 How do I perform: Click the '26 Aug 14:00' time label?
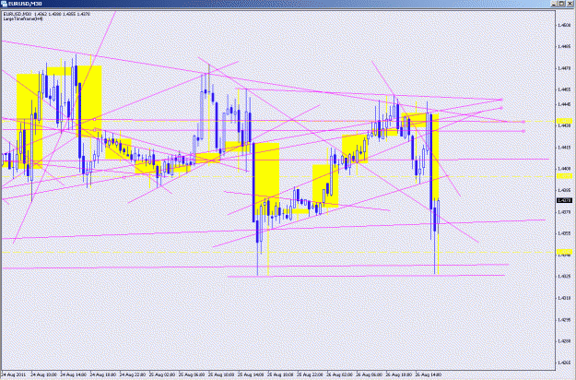(429, 374)
